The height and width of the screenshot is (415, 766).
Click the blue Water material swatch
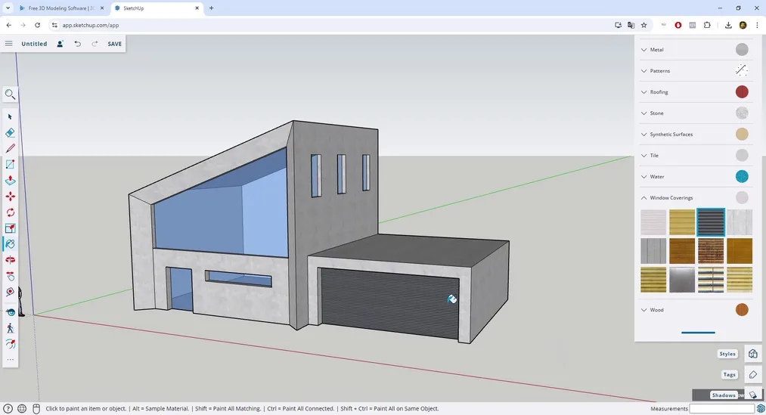[742, 177]
